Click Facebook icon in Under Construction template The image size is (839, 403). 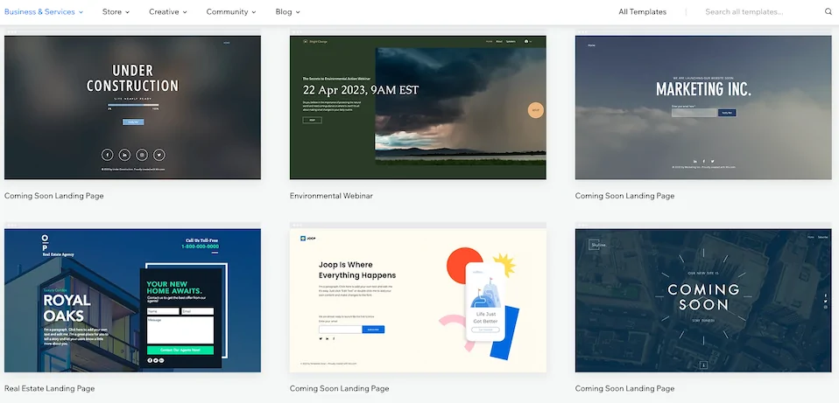[x=108, y=154]
